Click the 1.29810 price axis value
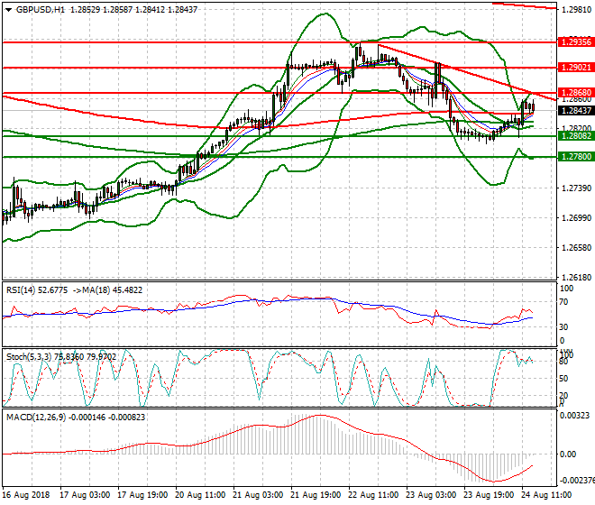Image resolution: width=595 pixels, height=505 pixels. coord(576,10)
